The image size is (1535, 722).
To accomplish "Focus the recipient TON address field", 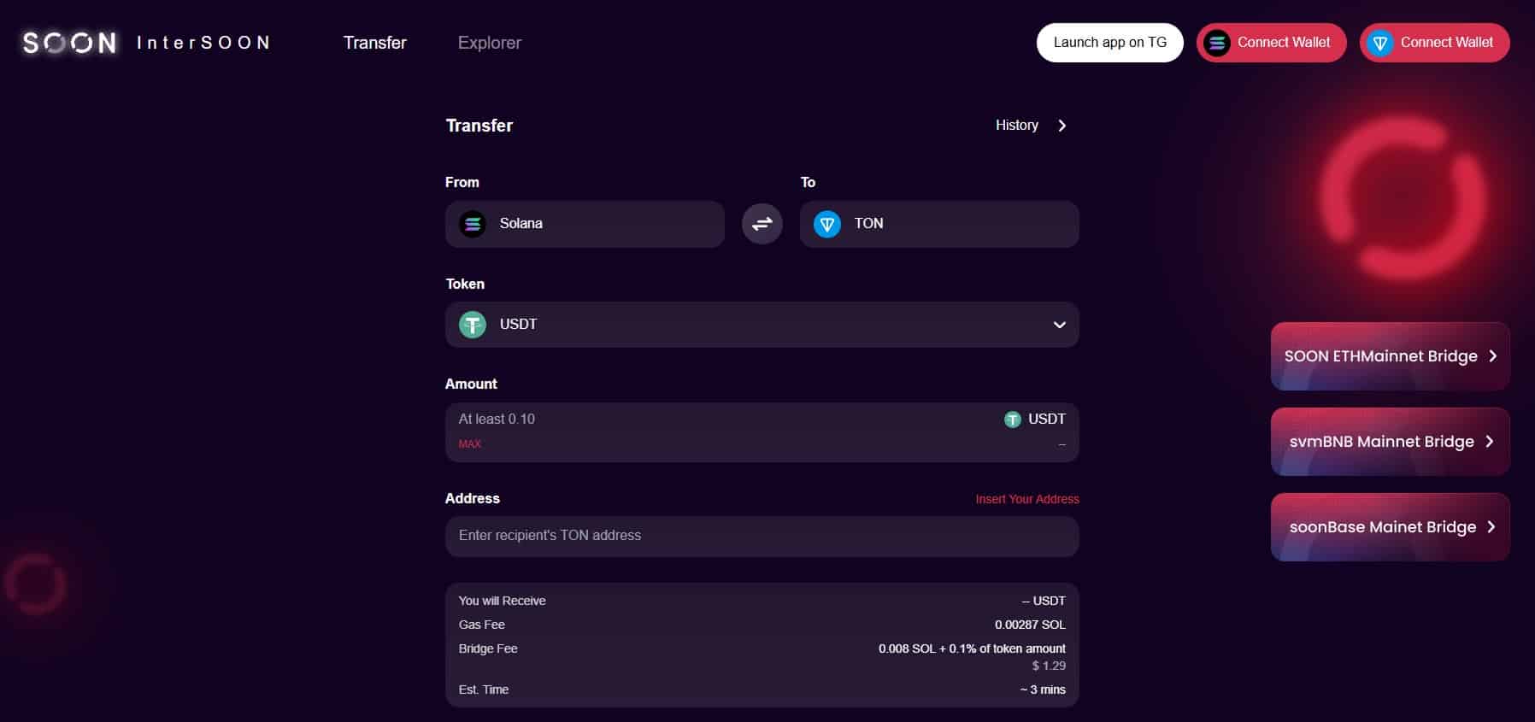I will [x=762, y=536].
